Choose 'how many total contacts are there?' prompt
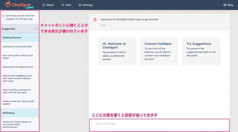The image size is (238, 132). coord(18,57)
